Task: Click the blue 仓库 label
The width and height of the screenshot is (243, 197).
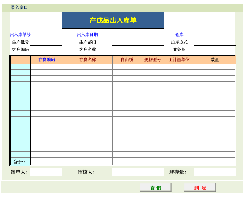Action: (179, 35)
